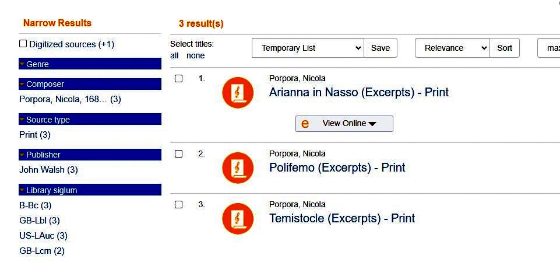Image resolution: width=560 pixels, height=262 pixels.
Task: Open Polifemo (Excerpts) - Print title link
Action: coord(337,168)
